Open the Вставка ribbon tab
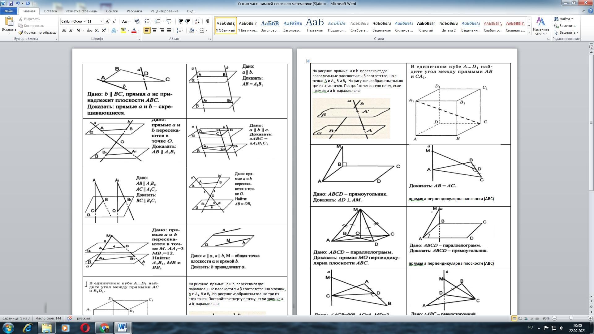This screenshot has height=334, width=594. [50, 11]
